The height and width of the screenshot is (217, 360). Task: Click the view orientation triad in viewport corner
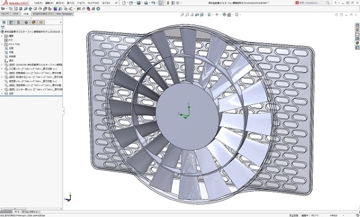[x=68, y=197]
